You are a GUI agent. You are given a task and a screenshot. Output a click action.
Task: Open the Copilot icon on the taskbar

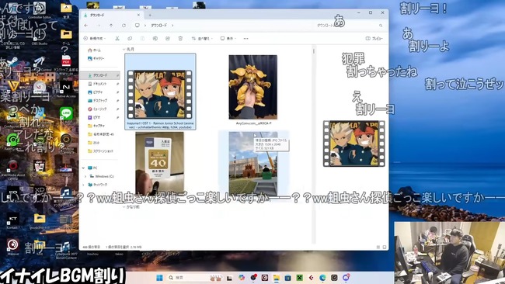(x=242, y=278)
